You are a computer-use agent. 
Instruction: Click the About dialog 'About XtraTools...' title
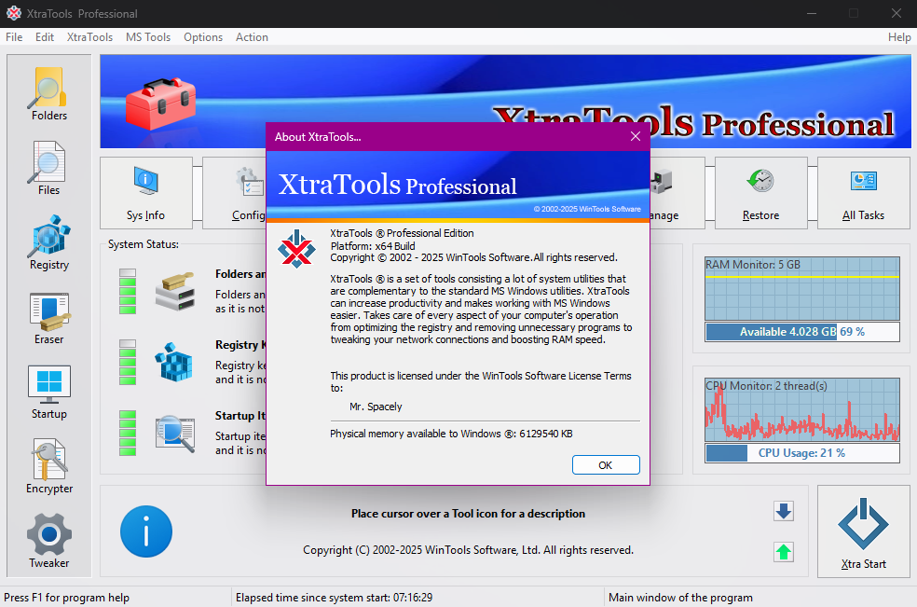318,137
